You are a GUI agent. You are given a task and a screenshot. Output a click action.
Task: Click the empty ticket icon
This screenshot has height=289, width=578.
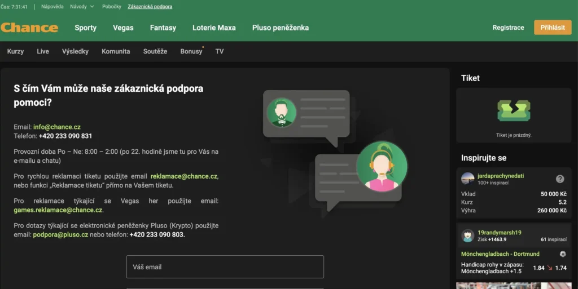(x=514, y=110)
